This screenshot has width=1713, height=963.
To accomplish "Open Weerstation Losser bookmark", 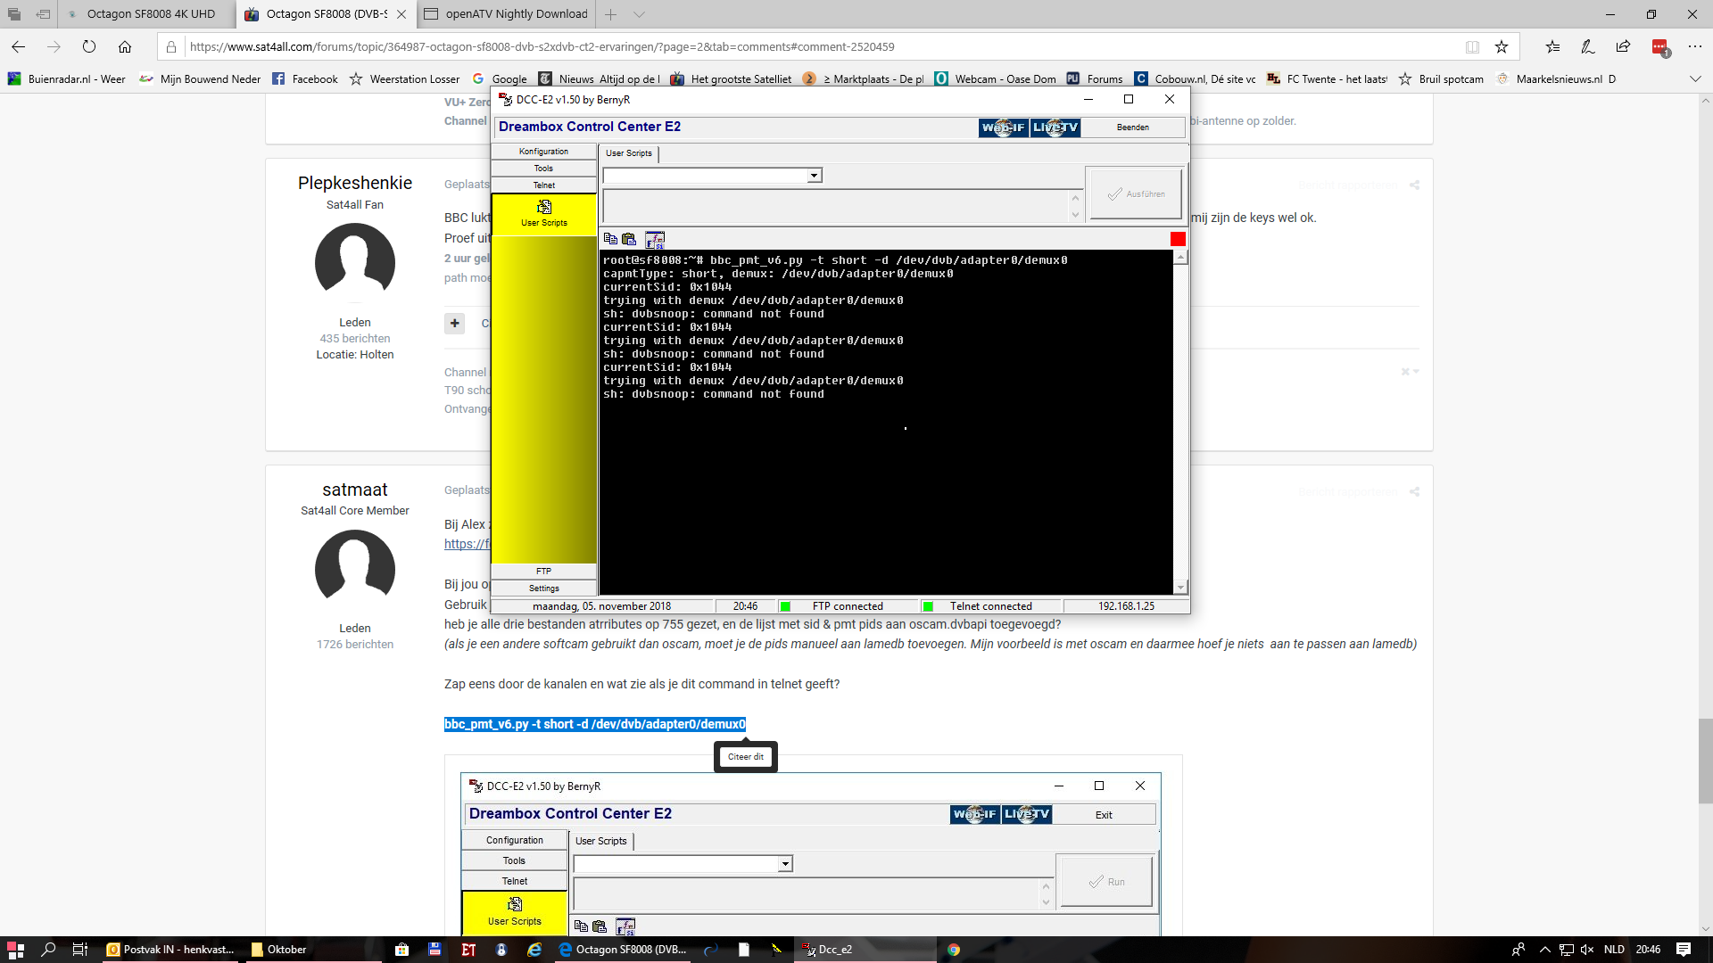I will [x=405, y=79].
